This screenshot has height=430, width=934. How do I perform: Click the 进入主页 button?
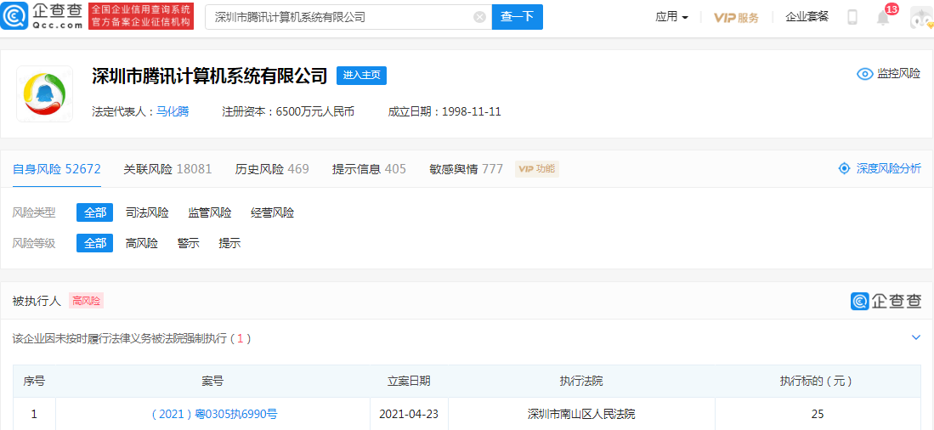[361, 75]
